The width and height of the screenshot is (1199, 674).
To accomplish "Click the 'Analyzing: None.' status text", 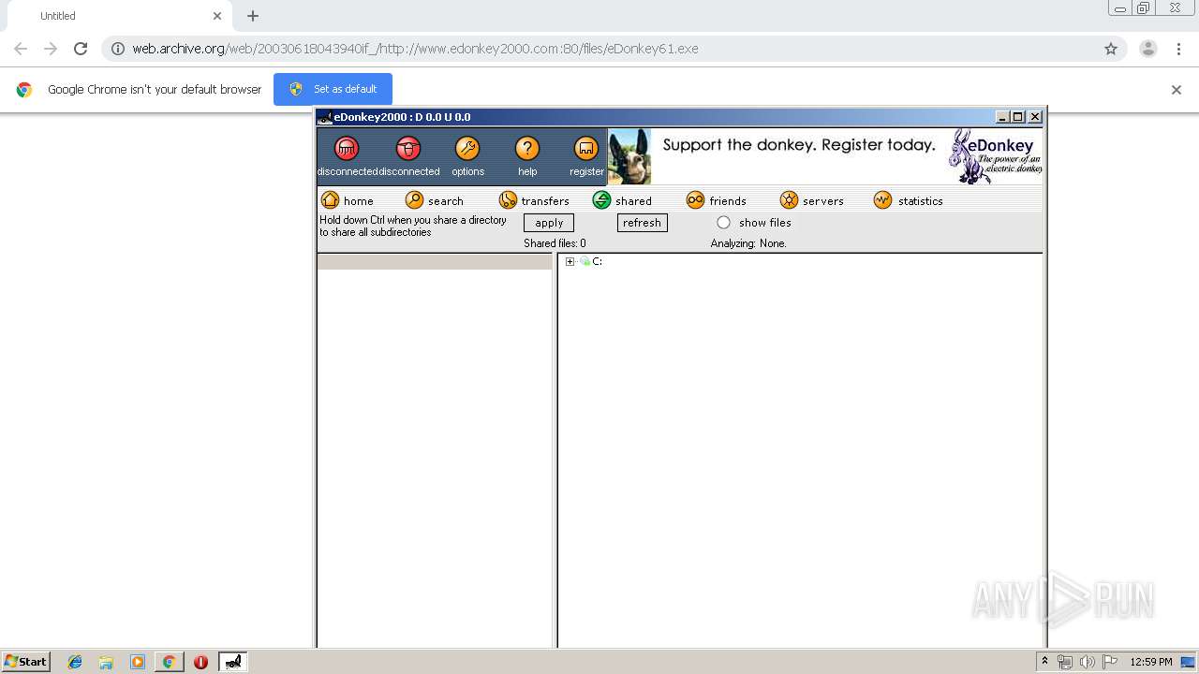I will pyautogui.click(x=748, y=243).
